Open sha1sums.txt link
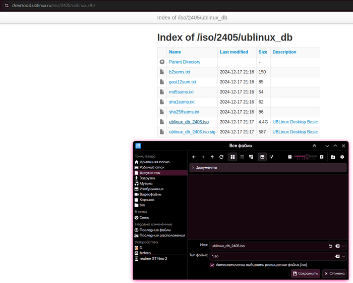The width and height of the screenshot is (353, 283). click(x=182, y=102)
